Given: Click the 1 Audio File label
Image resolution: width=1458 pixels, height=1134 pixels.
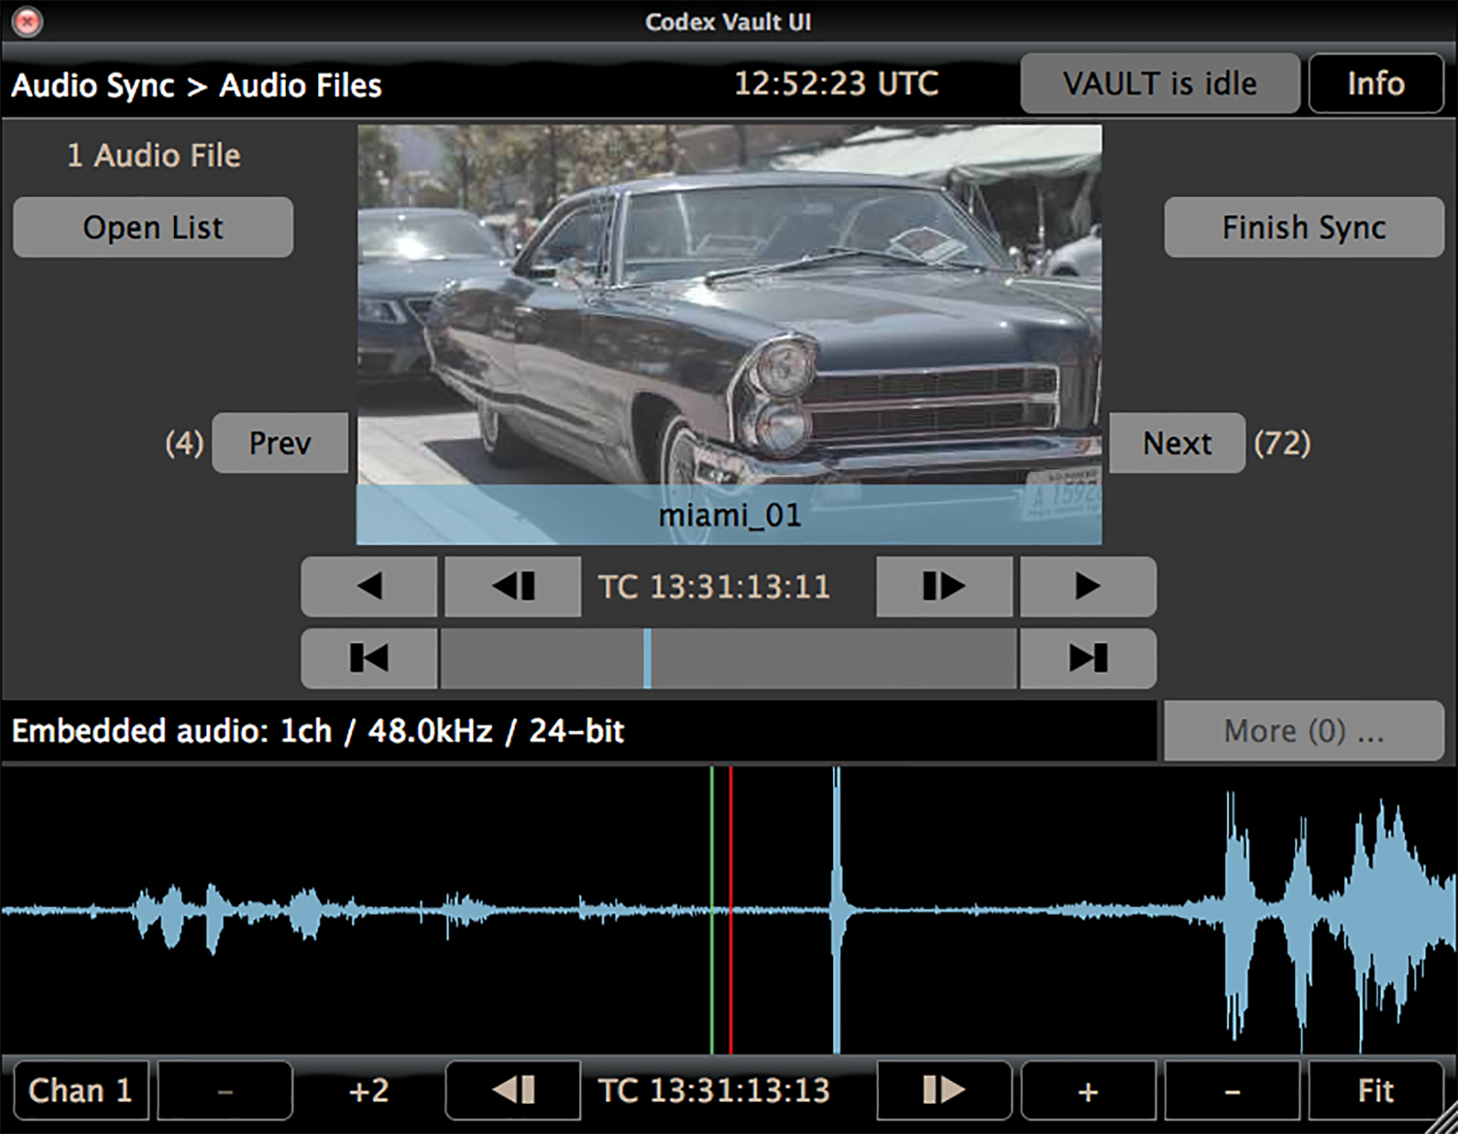Looking at the screenshot, I should click(x=154, y=156).
